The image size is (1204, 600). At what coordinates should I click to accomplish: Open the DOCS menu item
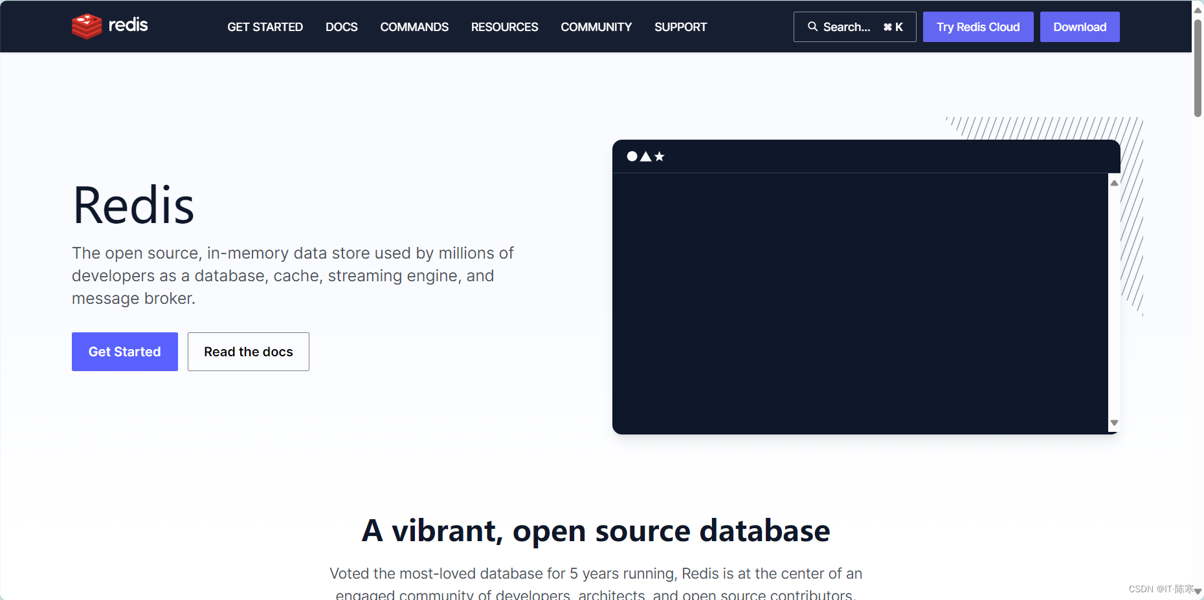(341, 27)
